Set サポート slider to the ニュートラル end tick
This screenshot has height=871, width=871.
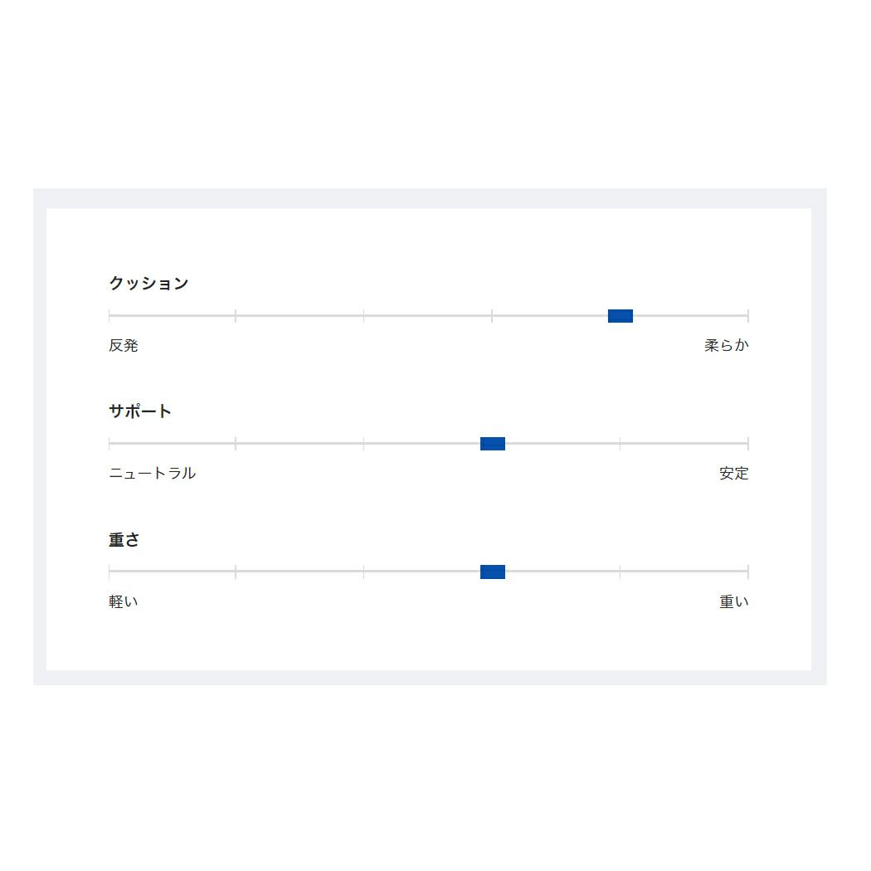click(x=109, y=444)
